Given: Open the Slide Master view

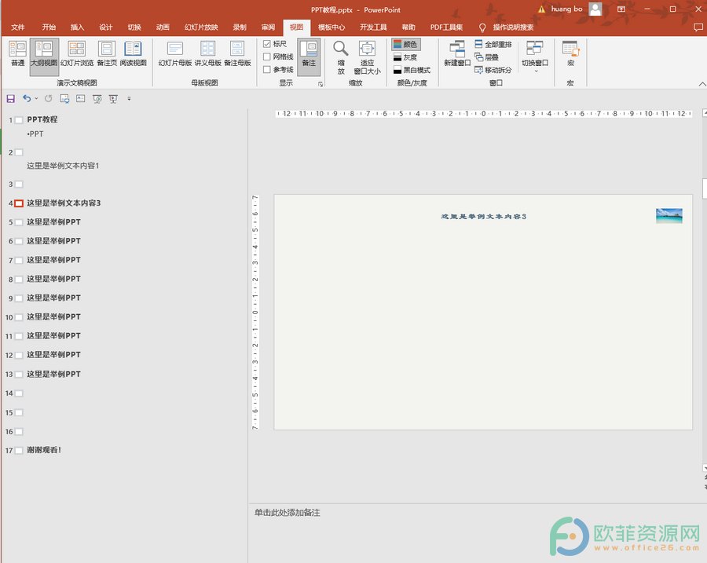Looking at the screenshot, I should pyautogui.click(x=175, y=54).
